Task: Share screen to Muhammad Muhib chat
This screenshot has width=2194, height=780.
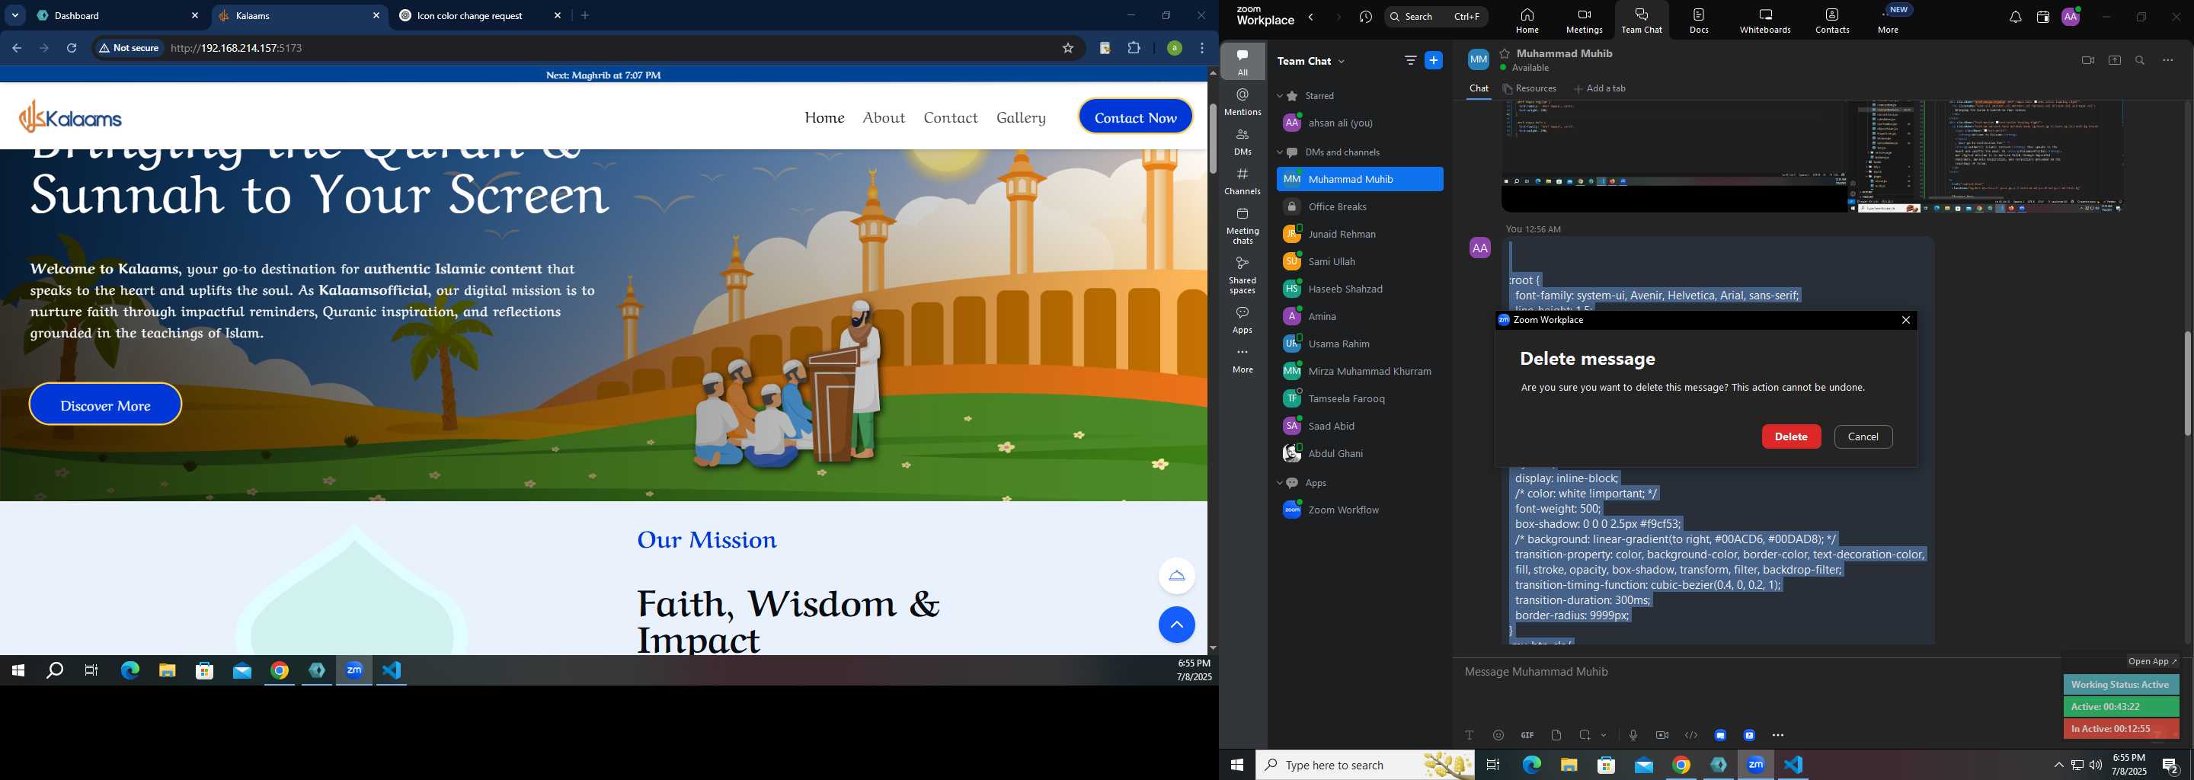Action: [2114, 60]
